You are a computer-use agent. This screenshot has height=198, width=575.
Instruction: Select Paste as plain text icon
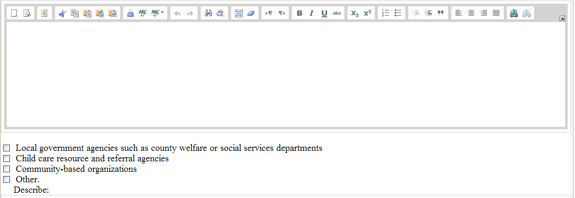point(100,13)
